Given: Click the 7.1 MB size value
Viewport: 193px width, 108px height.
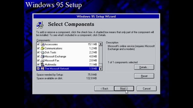Looking at the screenshot, I should point(93,64).
